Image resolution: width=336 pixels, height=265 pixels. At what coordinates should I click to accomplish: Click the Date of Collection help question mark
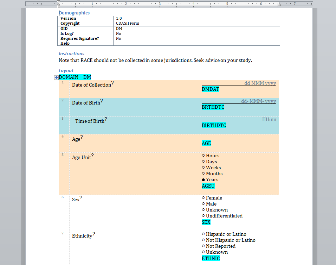[x=112, y=83]
